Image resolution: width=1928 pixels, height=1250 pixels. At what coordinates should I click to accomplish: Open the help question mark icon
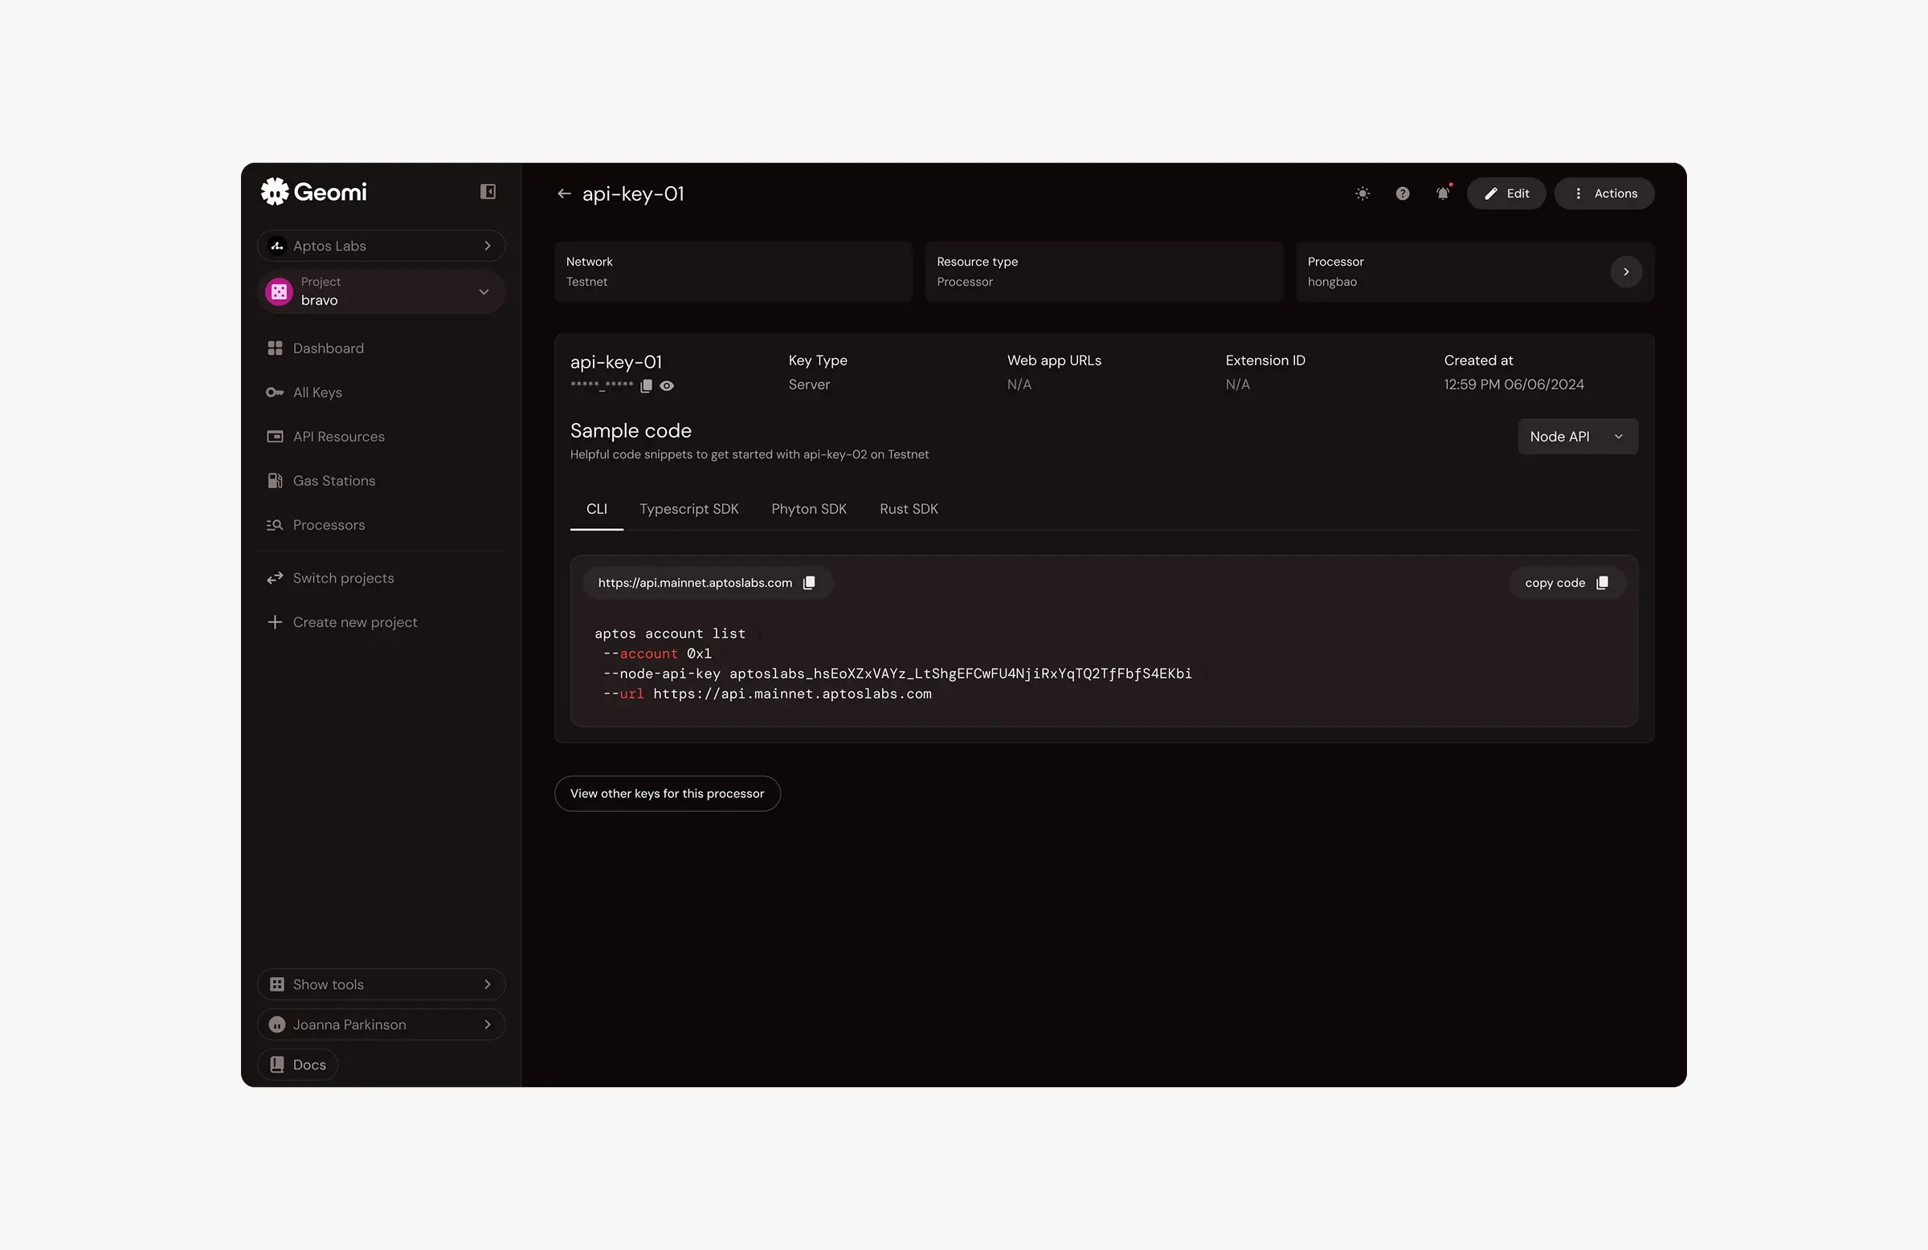click(x=1403, y=193)
